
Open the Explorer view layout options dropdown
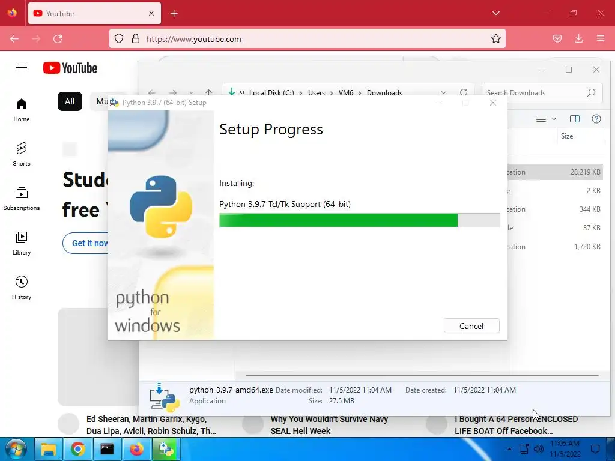click(546, 119)
